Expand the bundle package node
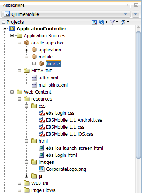The image size is (142, 193). coord(34,64)
